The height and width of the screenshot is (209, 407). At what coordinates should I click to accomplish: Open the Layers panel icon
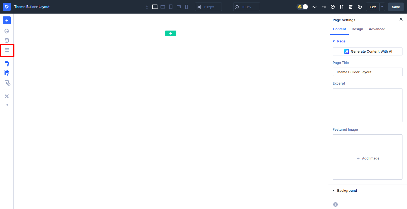pyautogui.click(x=7, y=31)
